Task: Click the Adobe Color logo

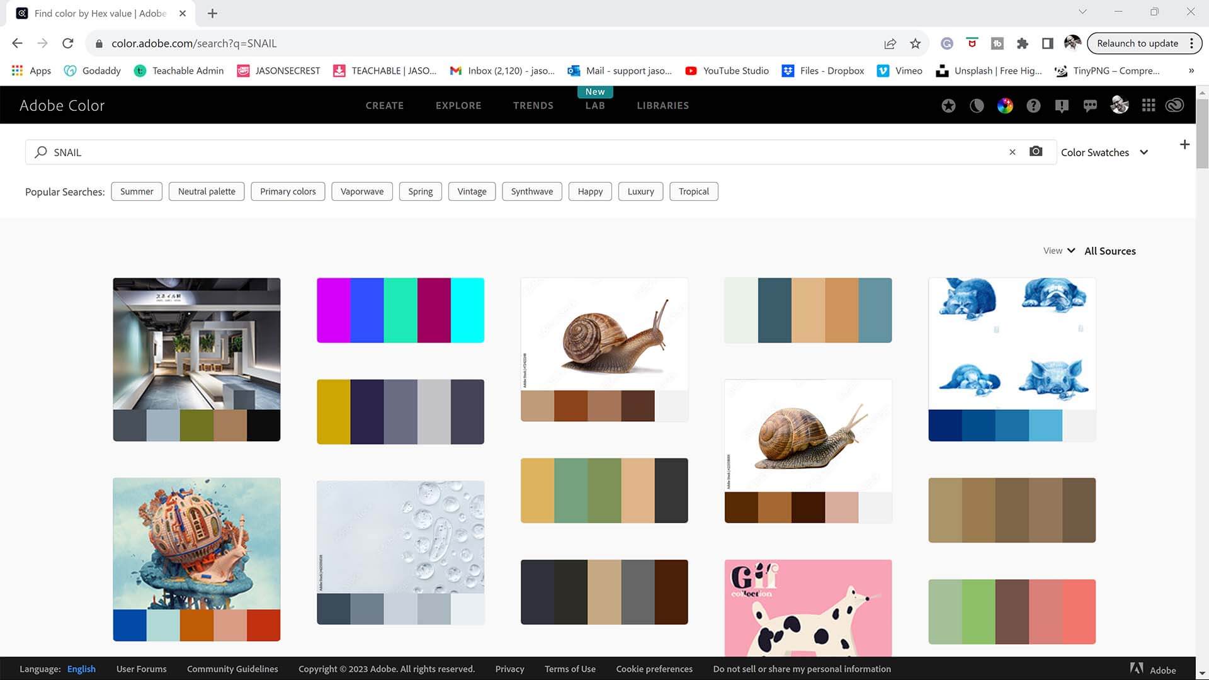Action: pos(62,106)
